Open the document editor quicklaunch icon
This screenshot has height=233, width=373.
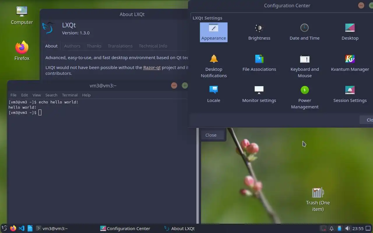[30, 228]
